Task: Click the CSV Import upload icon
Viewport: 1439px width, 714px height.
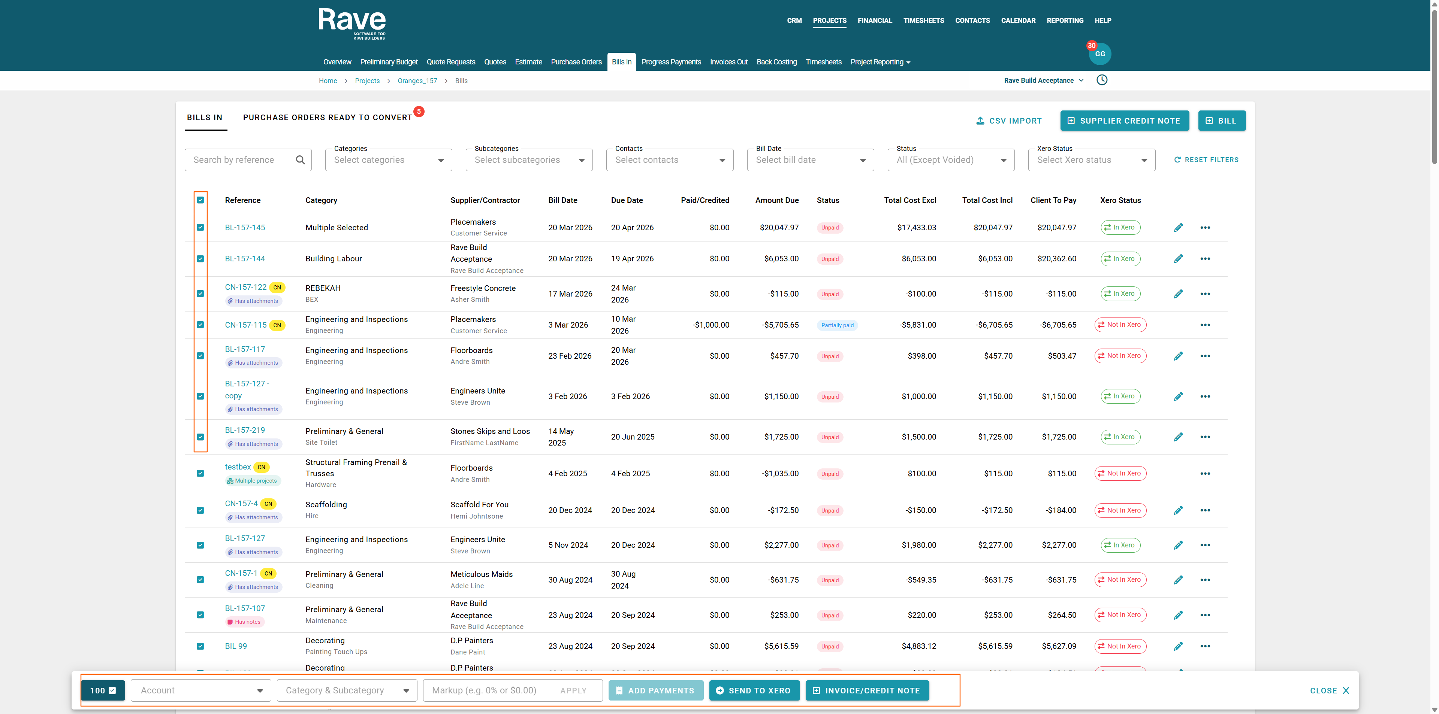Action: [x=980, y=121]
